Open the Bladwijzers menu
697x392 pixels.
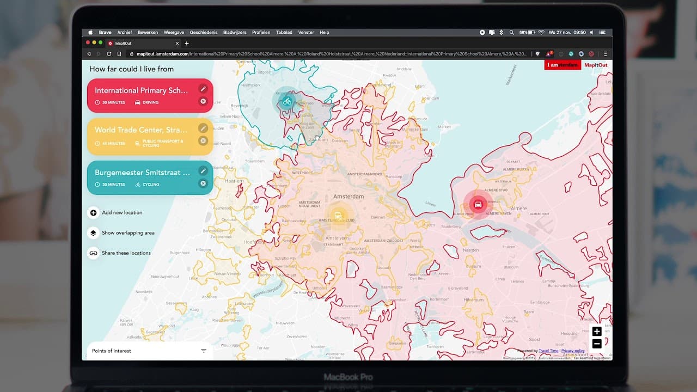pyautogui.click(x=234, y=32)
